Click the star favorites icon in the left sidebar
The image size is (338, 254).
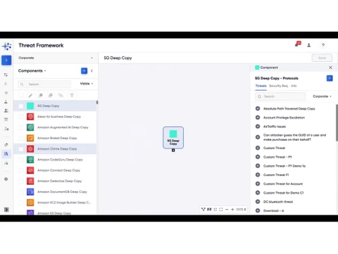coord(6,93)
